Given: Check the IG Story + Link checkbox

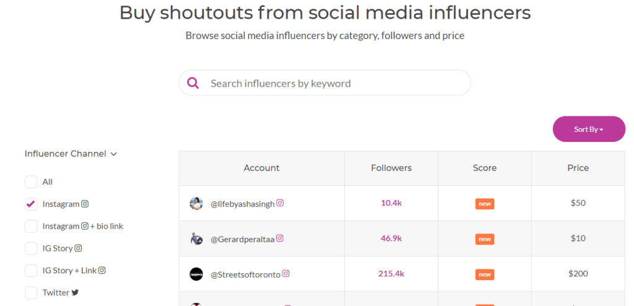Looking at the screenshot, I should tap(31, 271).
